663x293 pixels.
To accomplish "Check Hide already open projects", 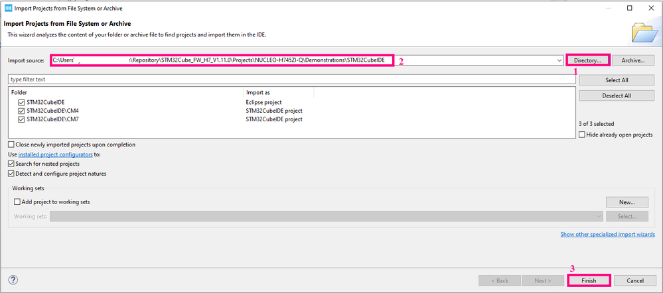I will 582,135.
